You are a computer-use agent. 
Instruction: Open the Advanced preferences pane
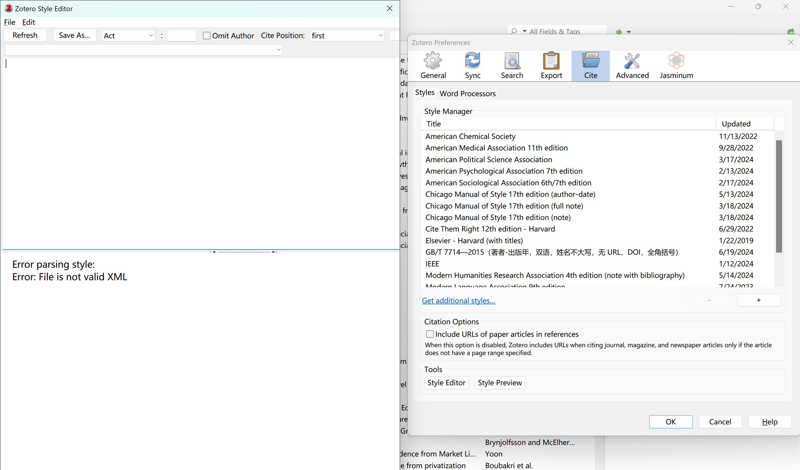[x=632, y=66]
